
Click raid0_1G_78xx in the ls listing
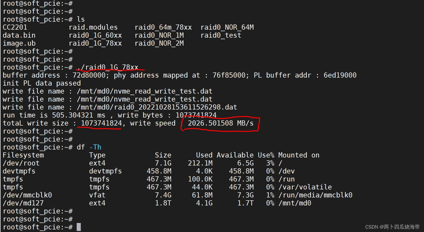pyautogui.click(x=95, y=43)
